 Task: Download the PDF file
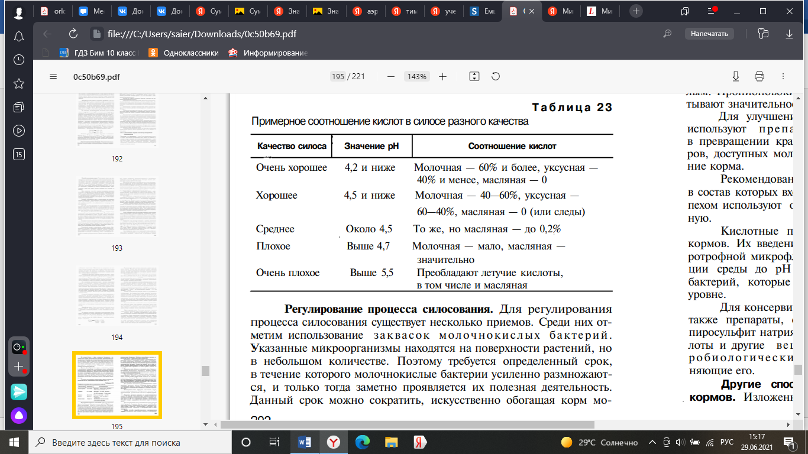pos(736,76)
